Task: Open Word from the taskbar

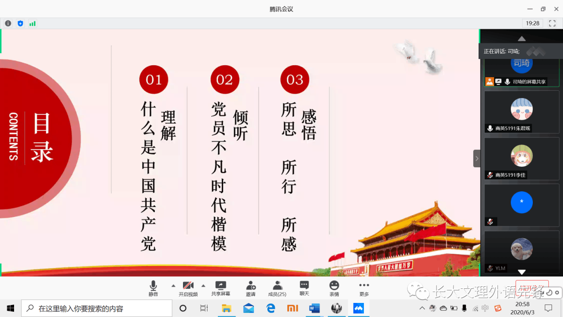Action: [x=314, y=308]
